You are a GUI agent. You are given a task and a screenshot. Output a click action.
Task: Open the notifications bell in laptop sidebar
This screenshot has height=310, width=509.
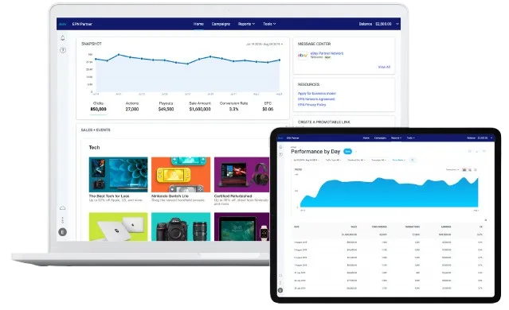pyautogui.click(x=63, y=38)
